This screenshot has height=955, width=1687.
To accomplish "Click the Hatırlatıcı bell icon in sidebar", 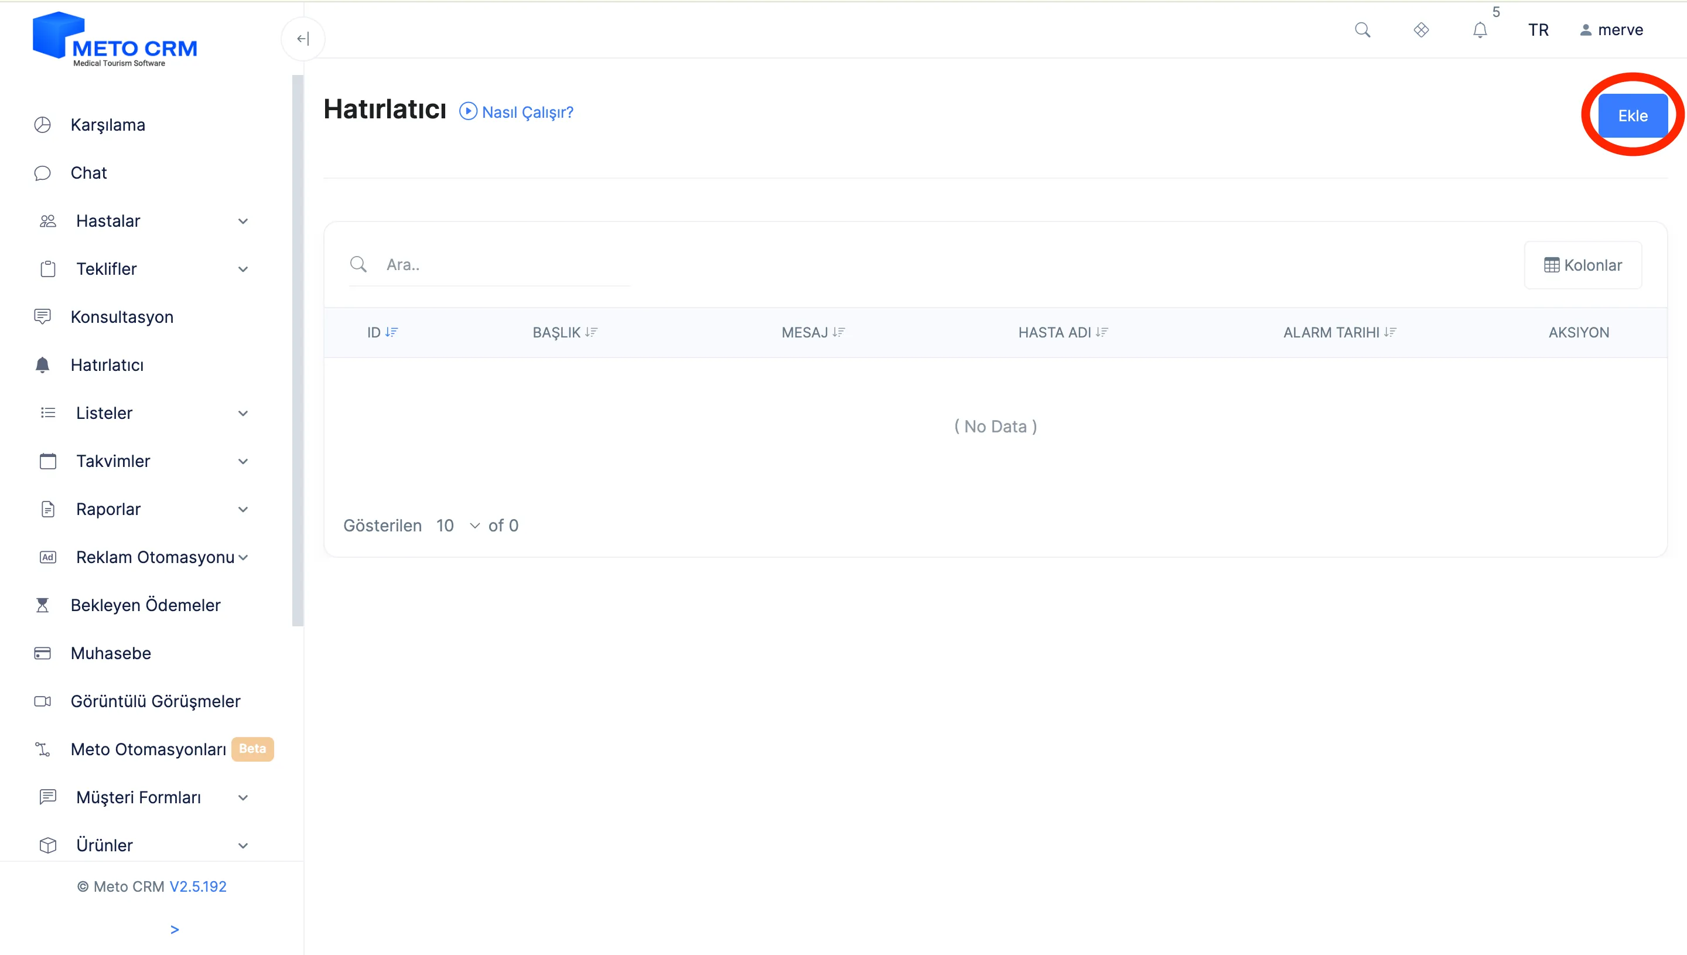I will pyautogui.click(x=42, y=364).
